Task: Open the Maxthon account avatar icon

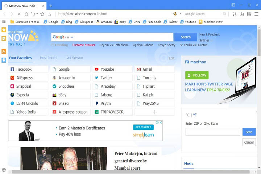Action: pos(235,14)
